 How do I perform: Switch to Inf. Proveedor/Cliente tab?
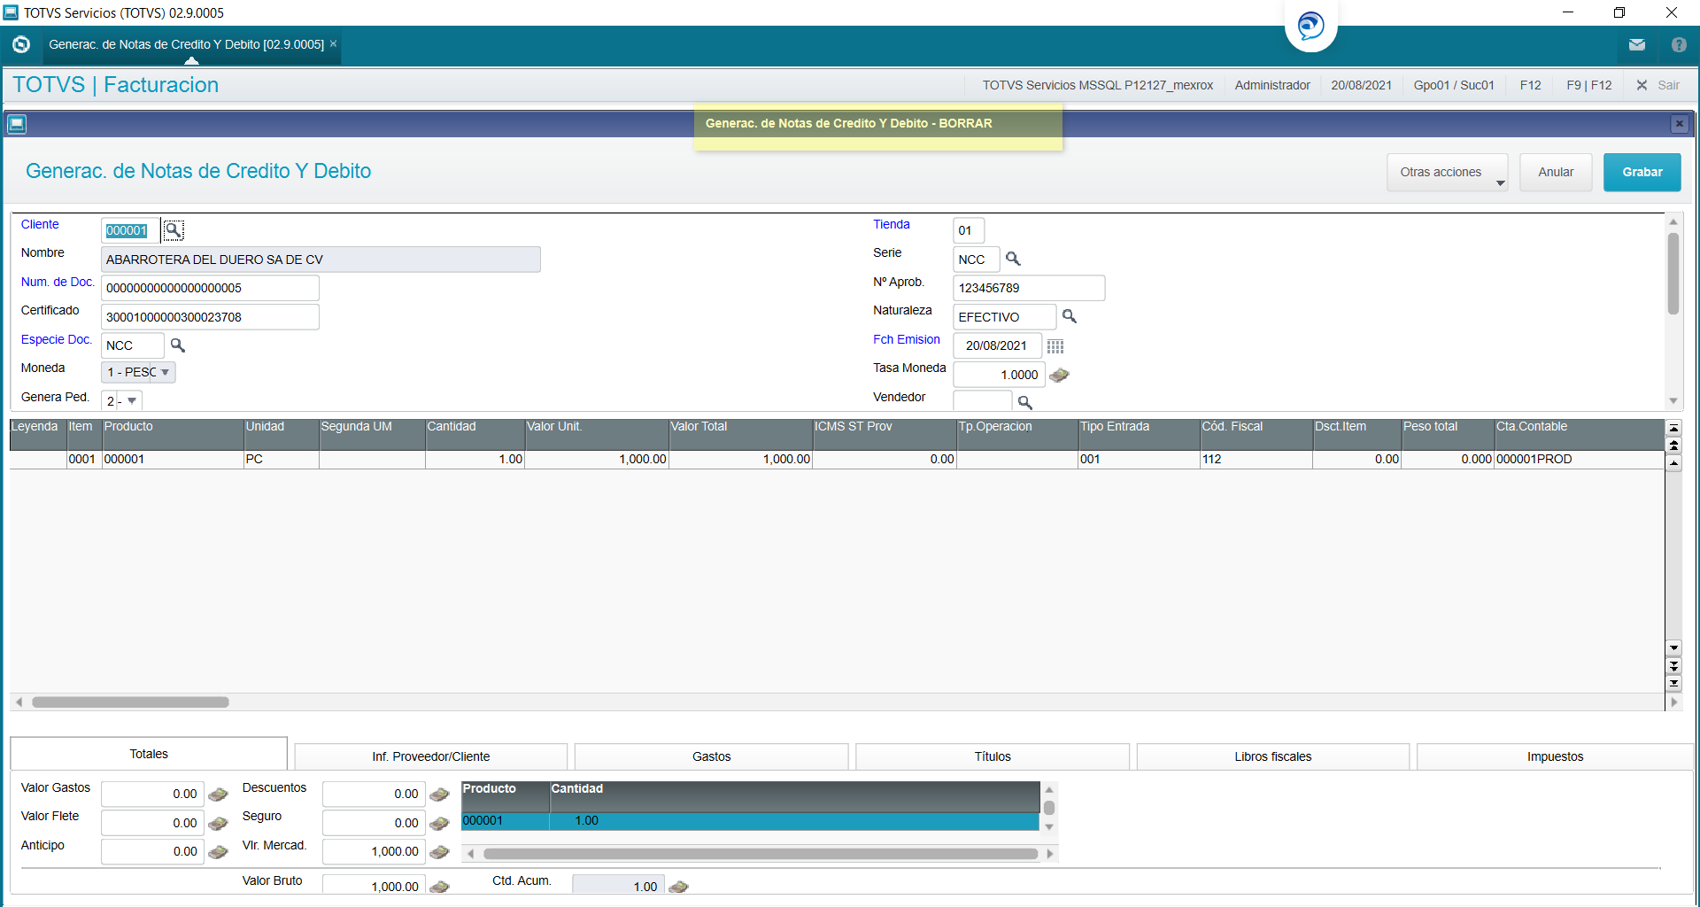pos(430,756)
